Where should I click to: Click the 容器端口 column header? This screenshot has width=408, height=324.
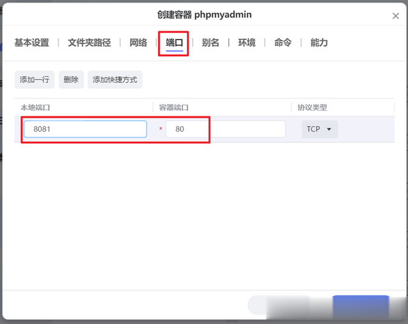(174, 108)
